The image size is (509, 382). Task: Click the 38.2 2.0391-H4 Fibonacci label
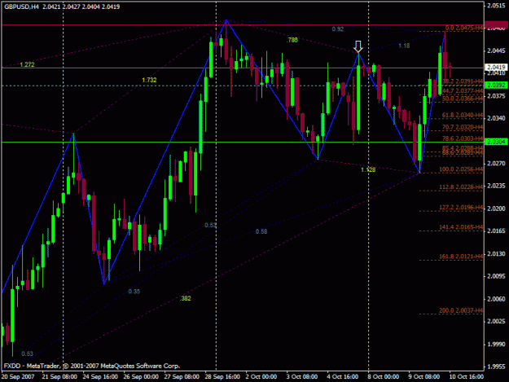pyautogui.click(x=463, y=81)
